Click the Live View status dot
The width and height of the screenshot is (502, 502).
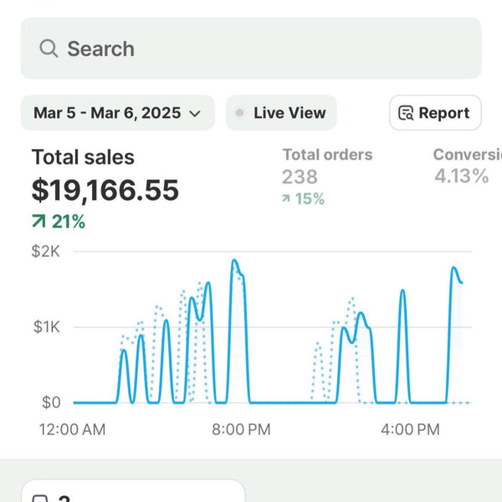[x=239, y=113]
